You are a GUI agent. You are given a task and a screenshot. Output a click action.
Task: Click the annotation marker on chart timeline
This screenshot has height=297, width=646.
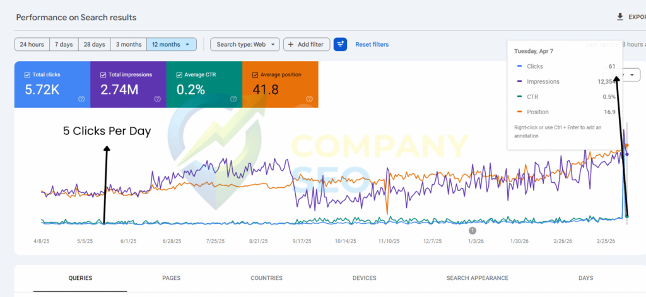(x=472, y=231)
